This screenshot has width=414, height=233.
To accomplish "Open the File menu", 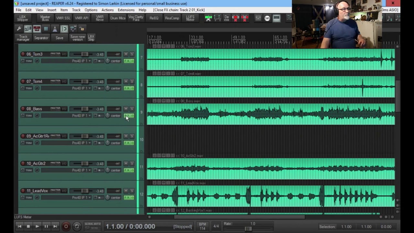I will click(19, 10).
